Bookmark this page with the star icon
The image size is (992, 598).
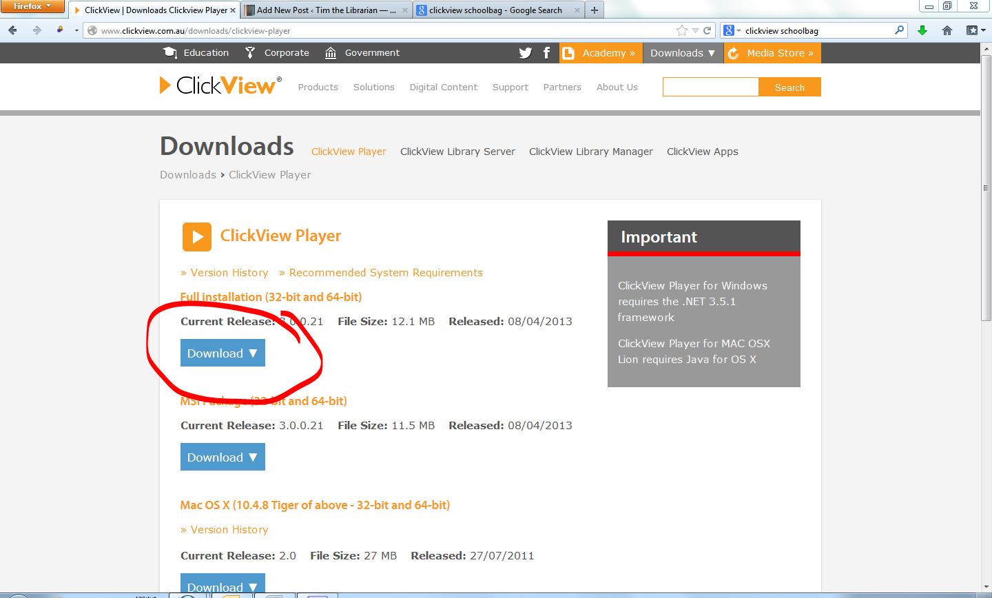(682, 30)
